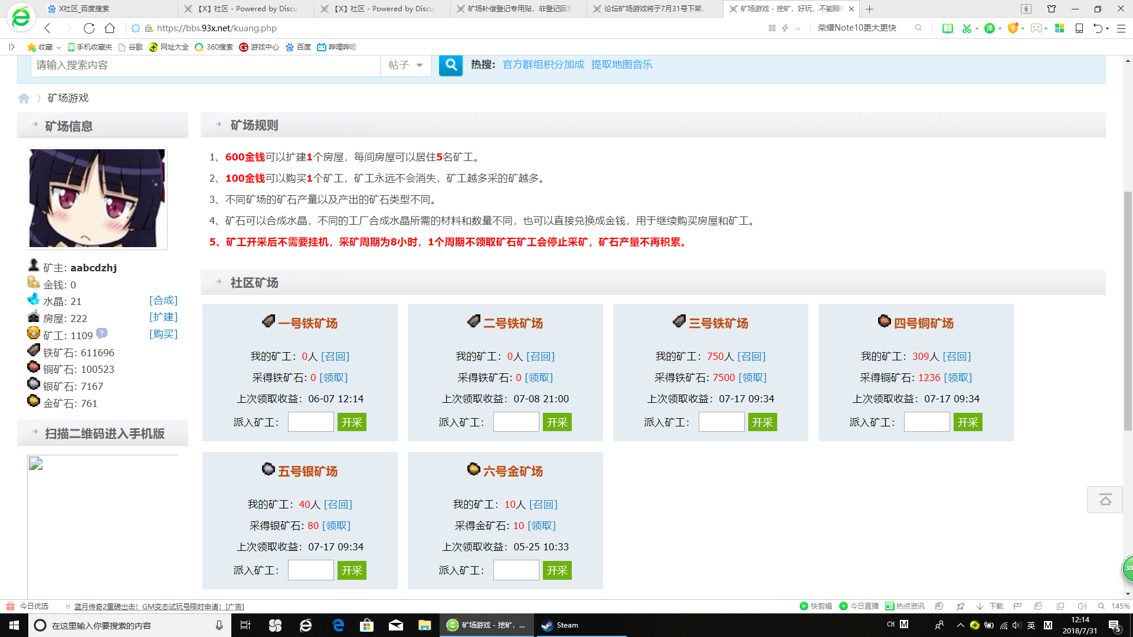Open the 帖子 search type dropdown
Viewport: 1133px width, 637px height.
(405, 65)
